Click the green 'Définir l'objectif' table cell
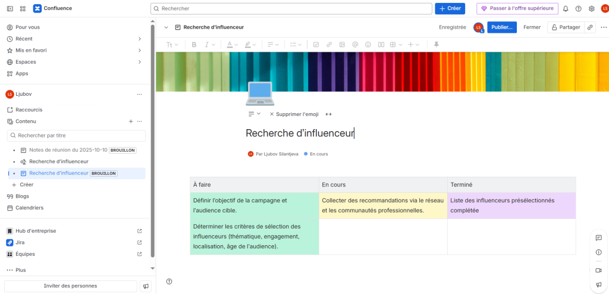Image resolution: width=609 pixels, height=294 pixels. [x=254, y=205]
